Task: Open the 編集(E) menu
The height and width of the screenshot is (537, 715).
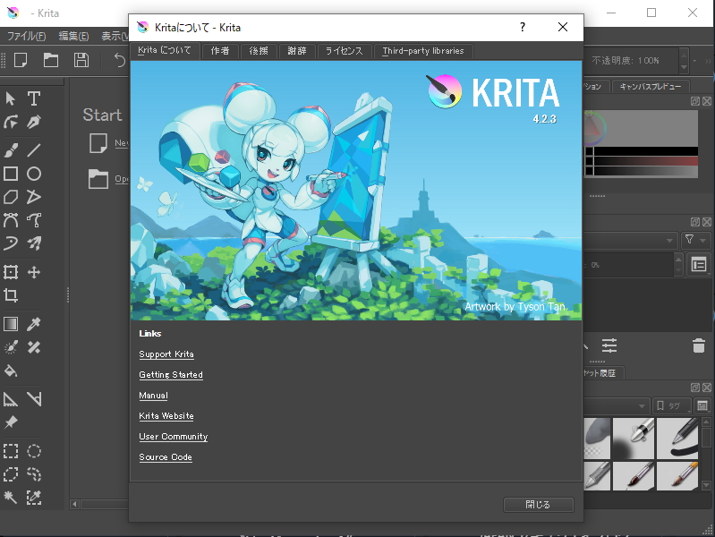Action: [x=73, y=36]
